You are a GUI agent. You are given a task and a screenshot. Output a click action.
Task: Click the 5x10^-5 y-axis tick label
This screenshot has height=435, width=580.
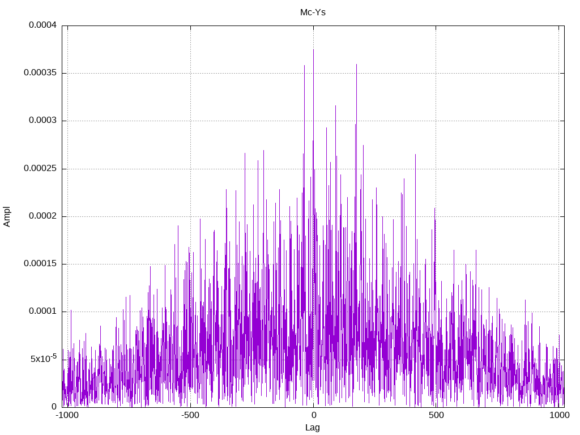click(x=44, y=359)
